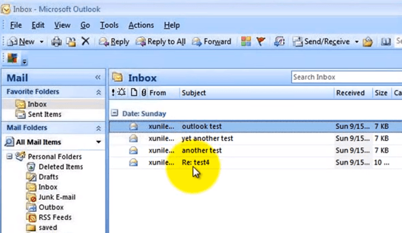Open the Outbox folder
Viewport: 402px width, 233px height.
point(51,207)
